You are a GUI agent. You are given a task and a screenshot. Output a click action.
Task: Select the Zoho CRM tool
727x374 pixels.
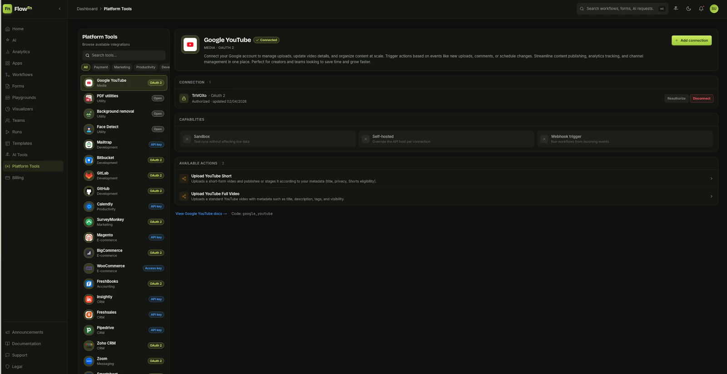124,345
